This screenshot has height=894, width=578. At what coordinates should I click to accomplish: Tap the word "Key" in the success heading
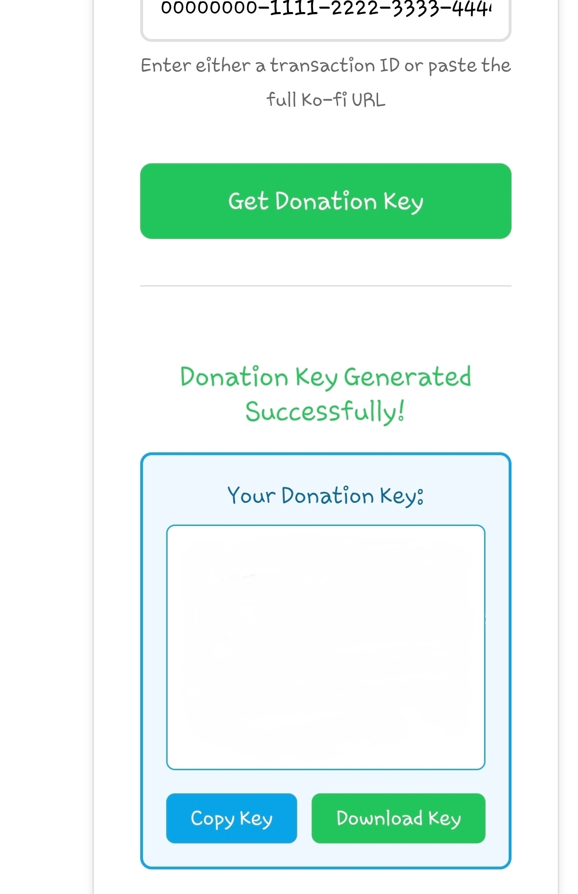point(316,378)
